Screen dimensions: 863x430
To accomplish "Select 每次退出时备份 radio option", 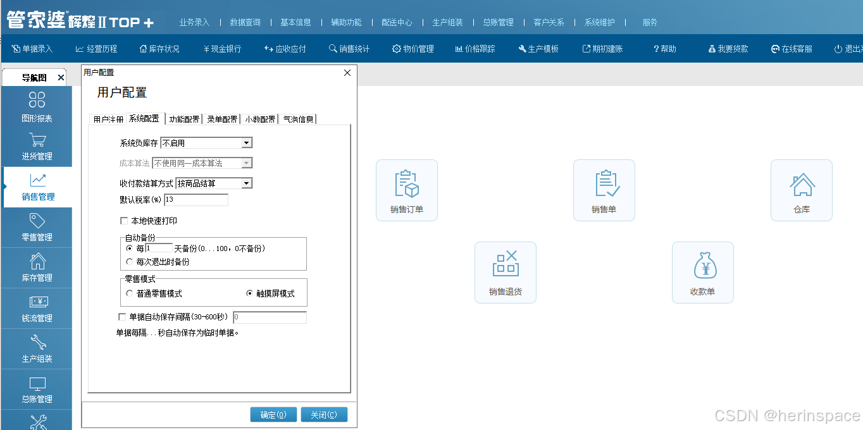I will (x=130, y=261).
